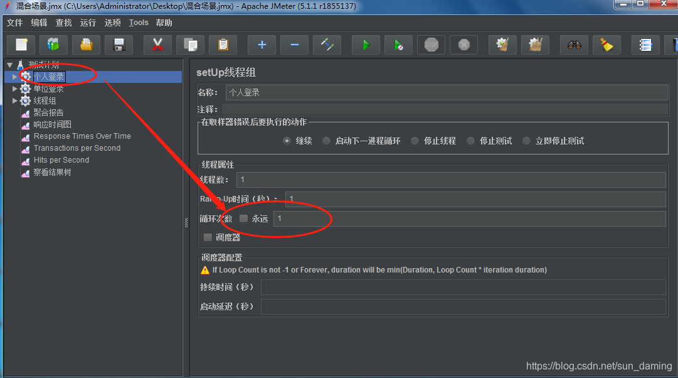678x378 pixels.
Task: Collapse the 测试计划 tree node
Action: click(x=9, y=65)
